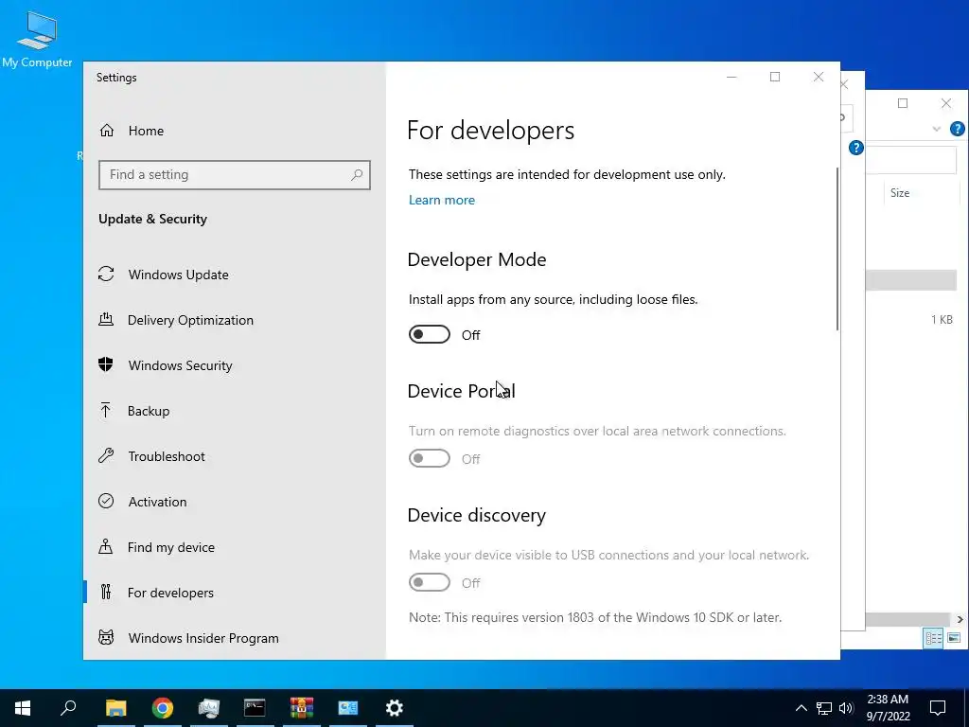Screen dimensions: 969x727
Task: Launch Google Chrome from taskbar
Action: [162, 708]
